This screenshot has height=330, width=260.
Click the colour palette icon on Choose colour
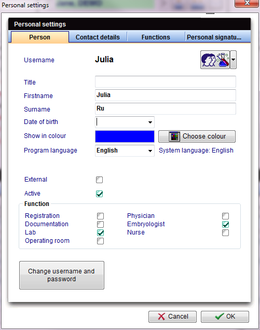click(174, 136)
